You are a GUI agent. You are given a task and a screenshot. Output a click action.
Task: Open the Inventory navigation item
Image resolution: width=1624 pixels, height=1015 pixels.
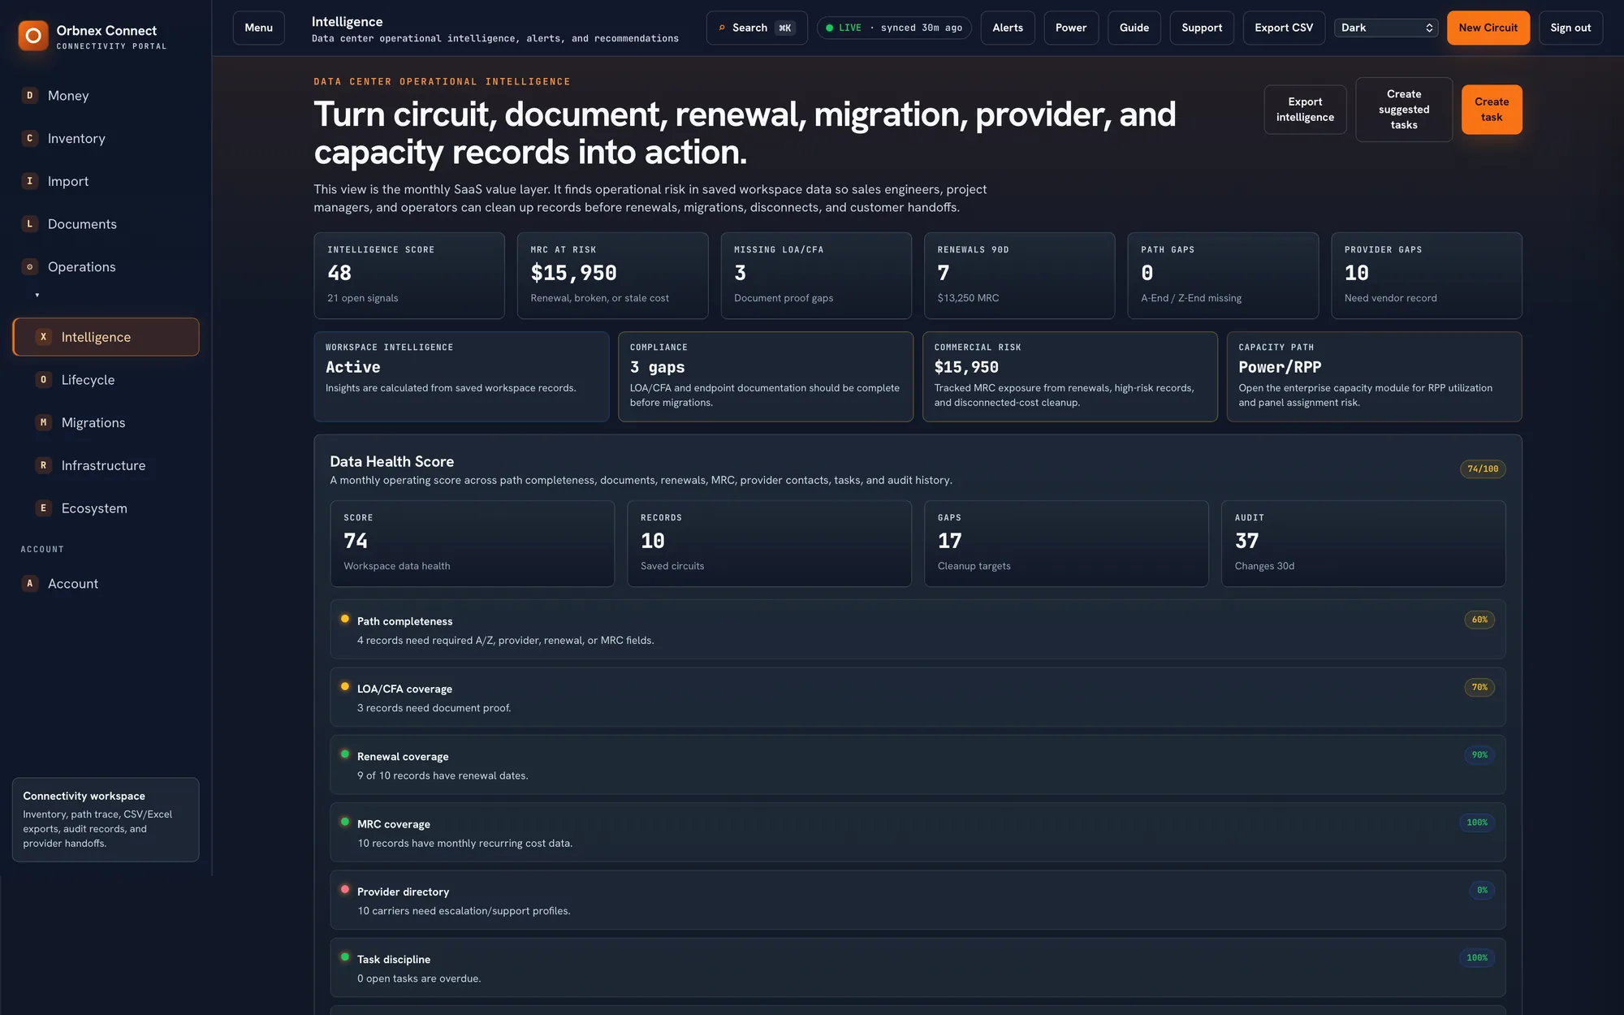(106, 139)
